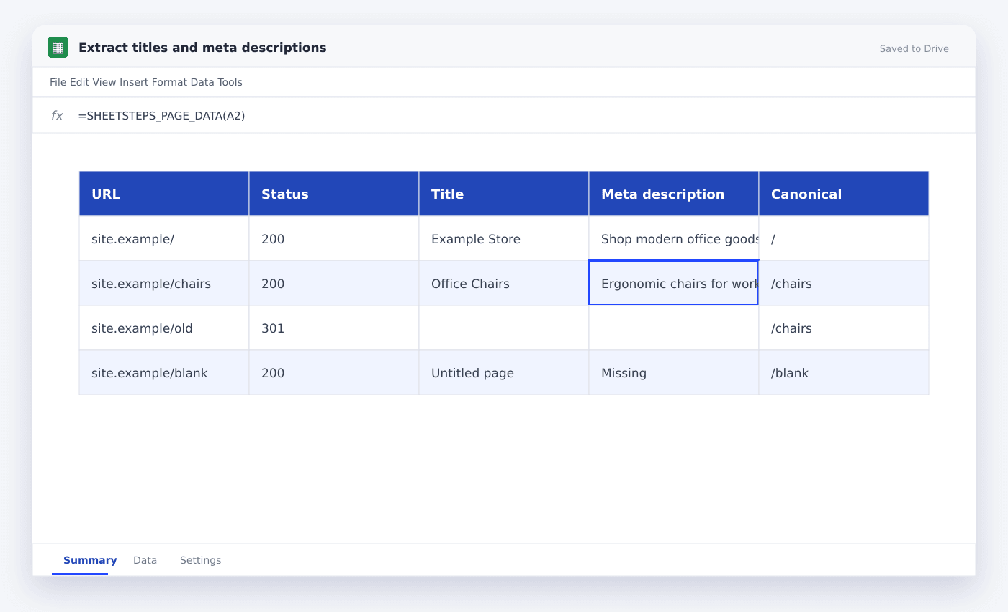The width and height of the screenshot is (1008, 612).
Task: Open the Insert menu
Action: (134, 82)
